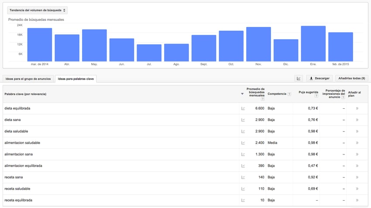371x208 pixels.
Task: Click Media competition value for alimentacion saludable
Action: click(x=272, y=143)
